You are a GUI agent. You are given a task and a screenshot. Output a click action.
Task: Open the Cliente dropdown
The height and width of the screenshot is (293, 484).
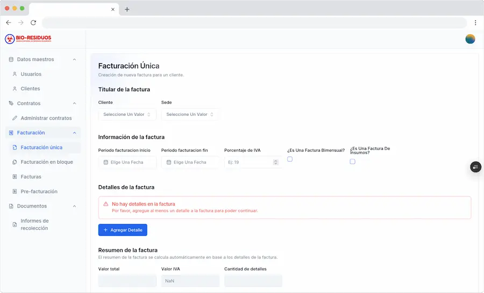coord(127,114)
